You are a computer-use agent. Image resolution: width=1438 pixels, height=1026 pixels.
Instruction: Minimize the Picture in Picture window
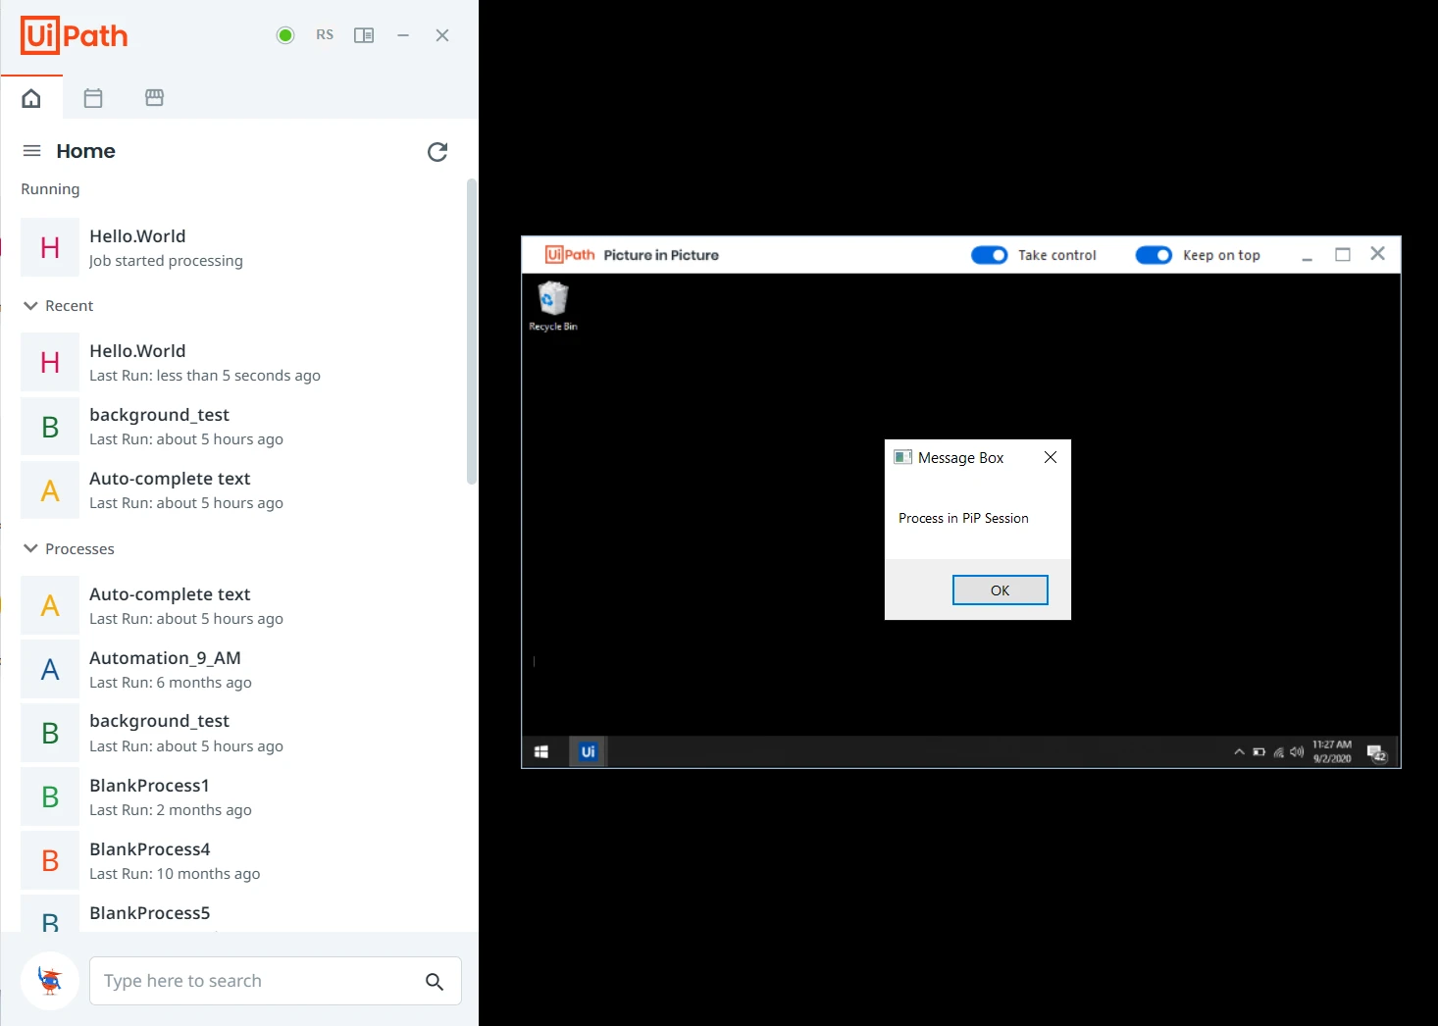pyautogui.click(x=1307, y=257)
